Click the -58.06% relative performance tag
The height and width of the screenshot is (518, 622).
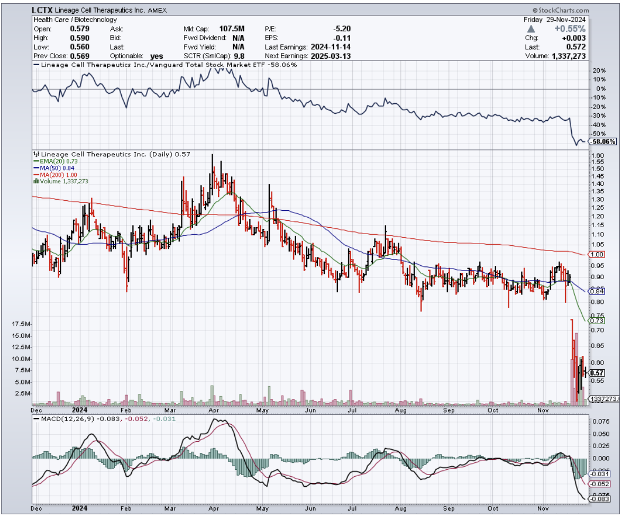(x=602, y=142)
